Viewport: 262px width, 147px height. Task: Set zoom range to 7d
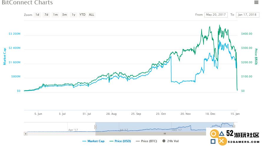point(46,15)
